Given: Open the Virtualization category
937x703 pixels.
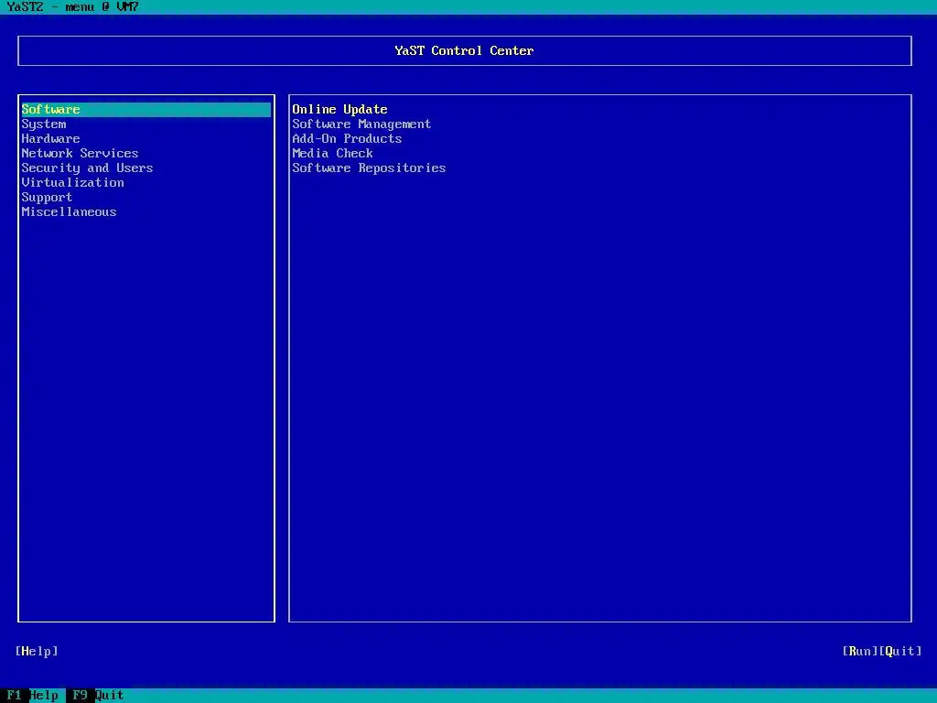Looking at the screenshot, I should pos(73,183).
